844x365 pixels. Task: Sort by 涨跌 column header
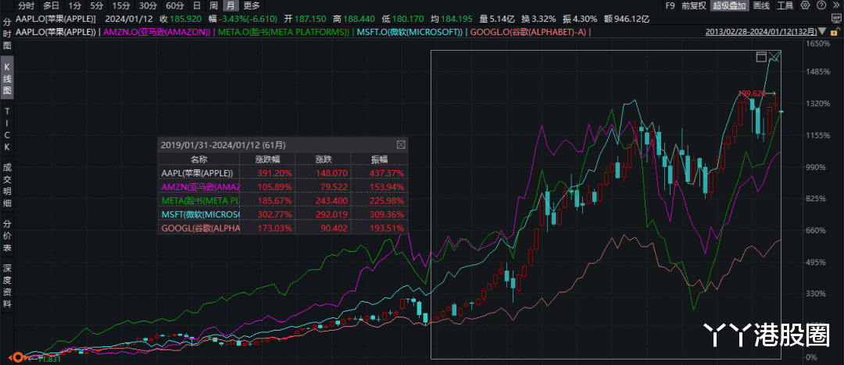(x=324, y=158)
